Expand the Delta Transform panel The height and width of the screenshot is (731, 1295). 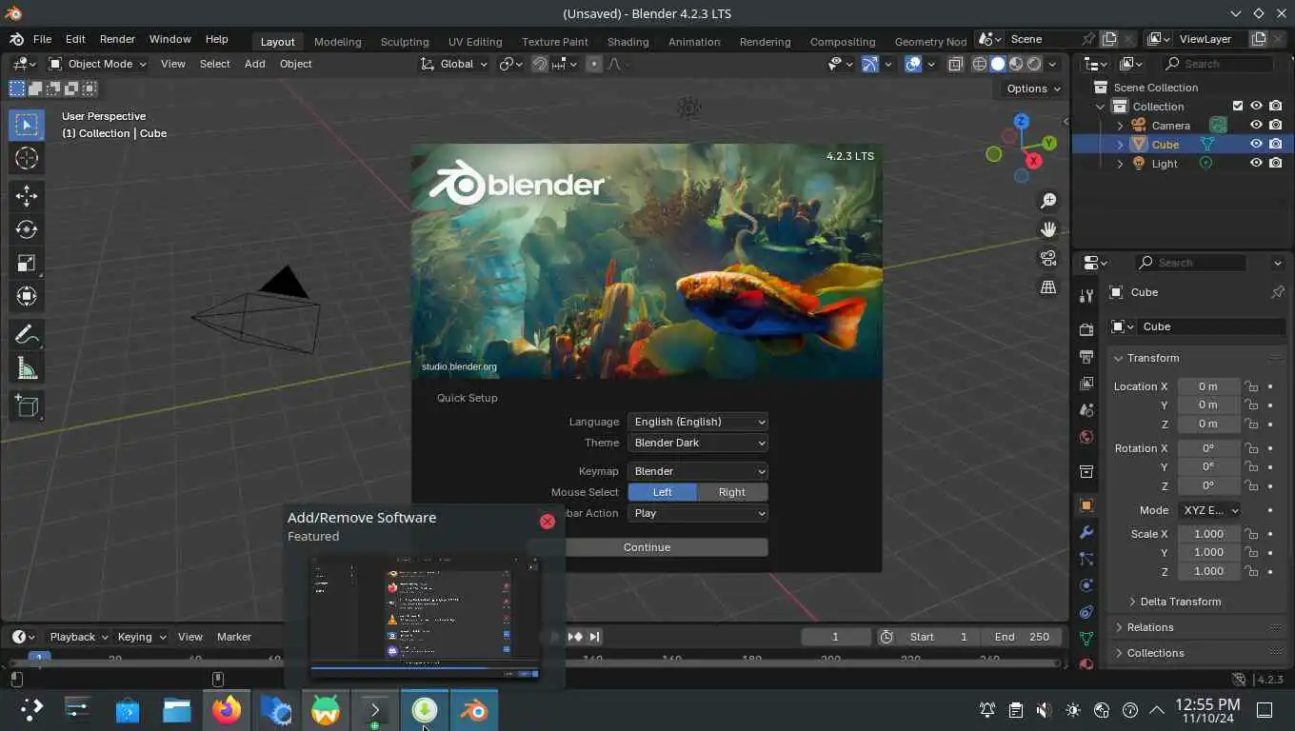[x=1180, y=602]
